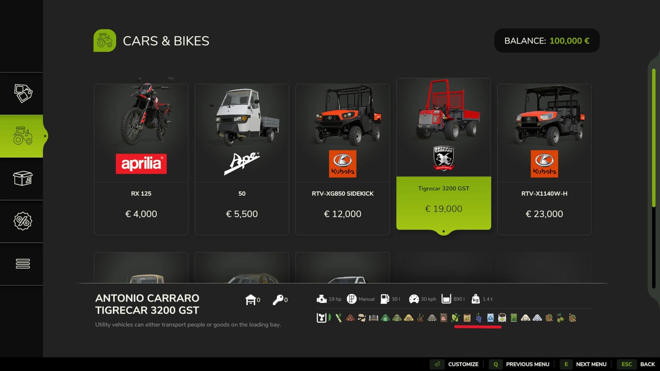Open the price tags brands sidebar icon
660x371 pixels.
click(23, 93)
